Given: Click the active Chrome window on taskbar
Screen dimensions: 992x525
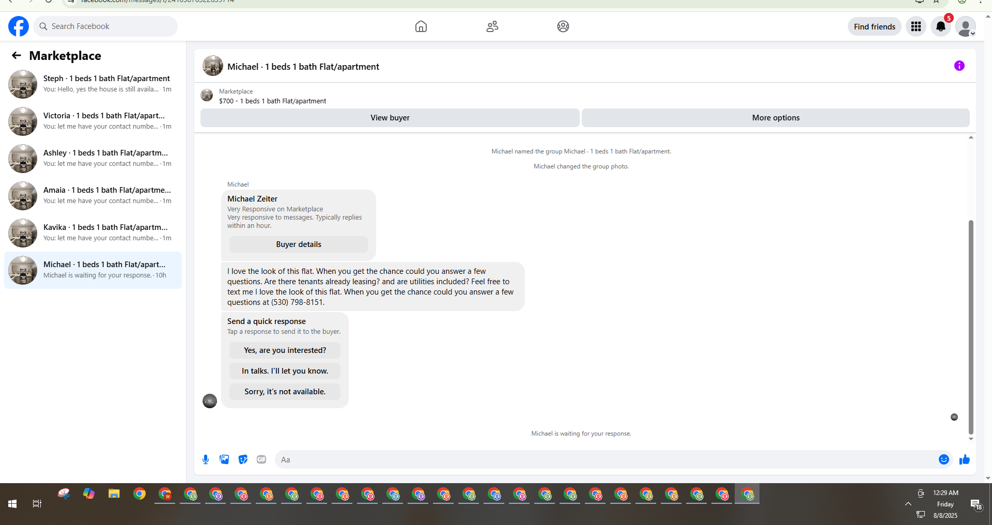Looking at the screenshot, I should click(x=747, y=494).
